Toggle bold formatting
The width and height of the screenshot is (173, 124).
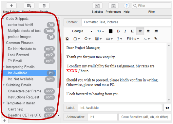[x=118, y=31]
